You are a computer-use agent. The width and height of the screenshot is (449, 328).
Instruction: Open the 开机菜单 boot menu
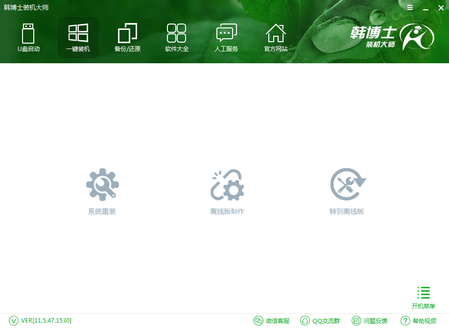423,297
